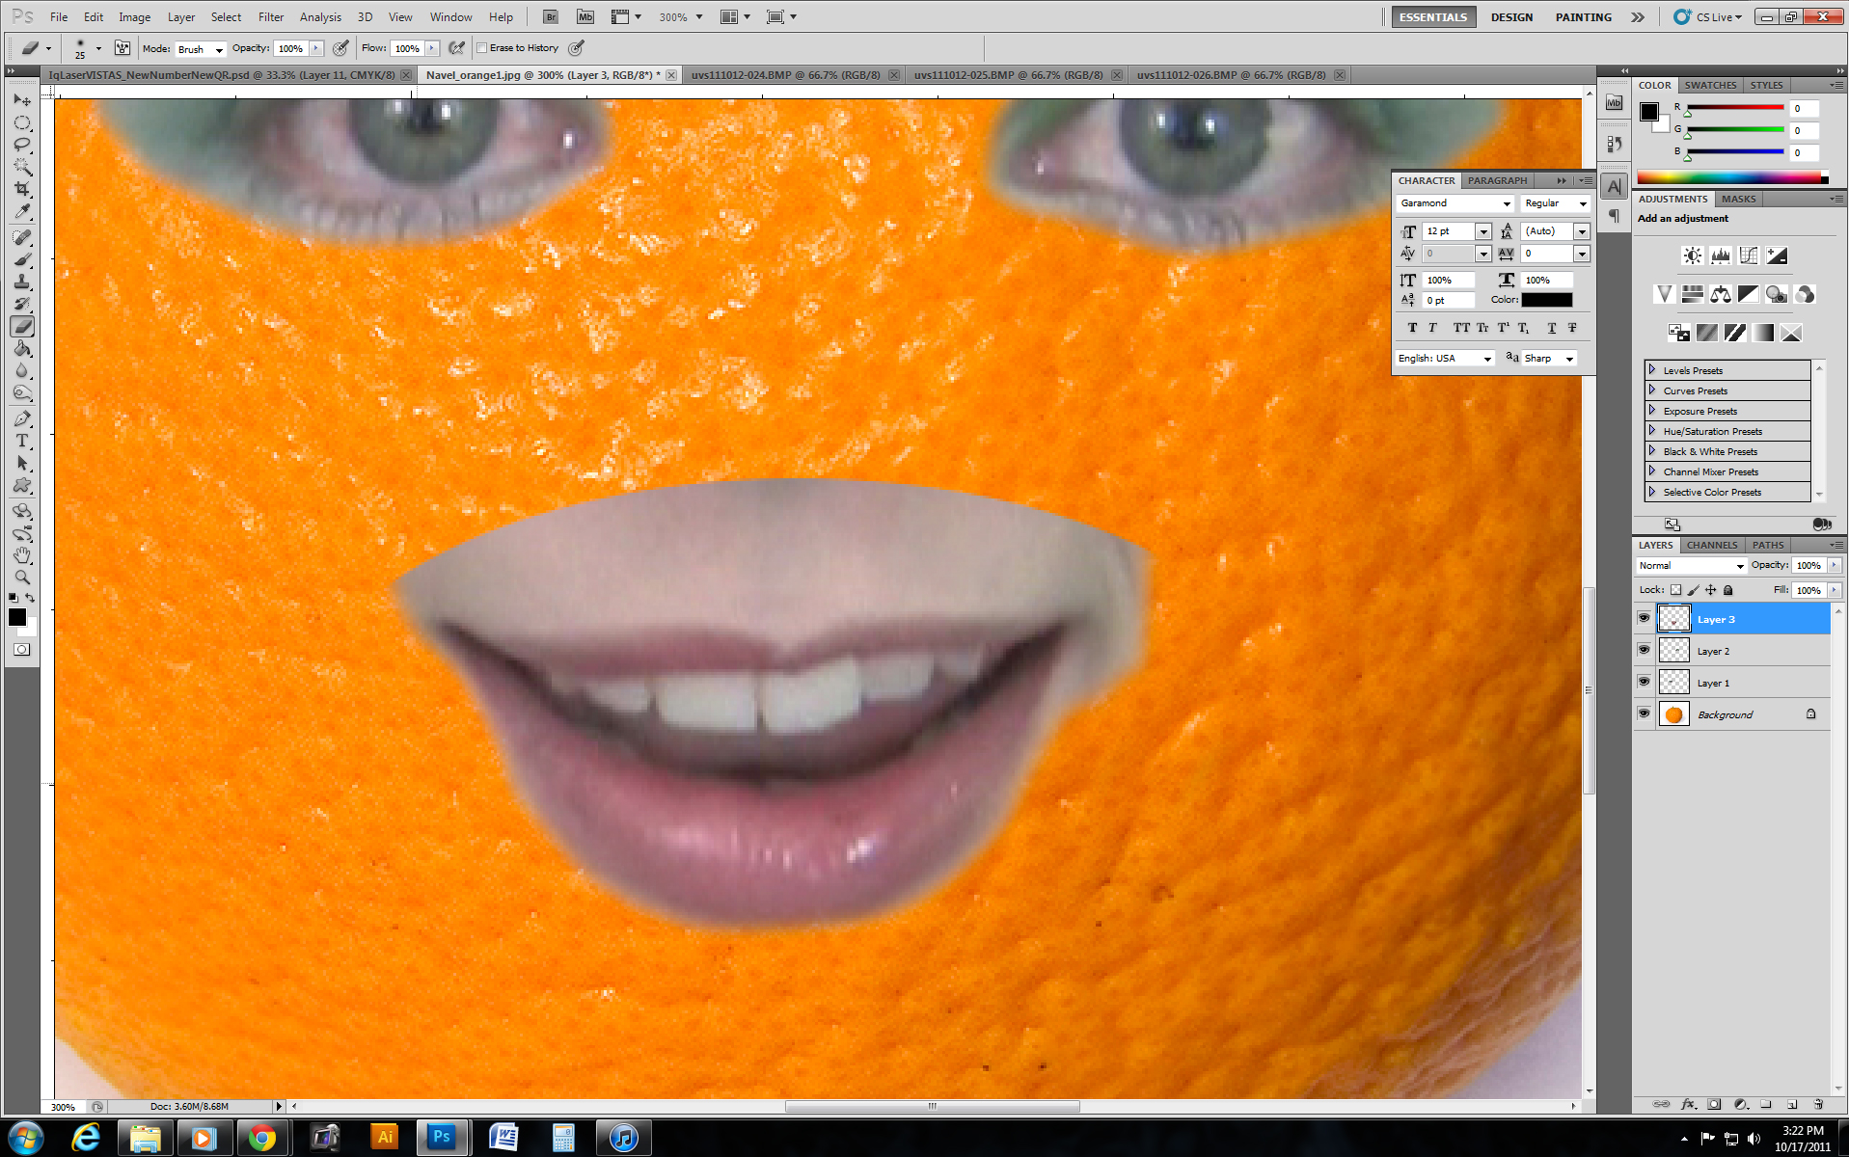Select the Type tool
1849x1157 pixels.
21,441
